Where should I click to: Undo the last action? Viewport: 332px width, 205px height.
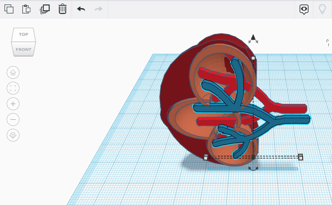[81, 9]
